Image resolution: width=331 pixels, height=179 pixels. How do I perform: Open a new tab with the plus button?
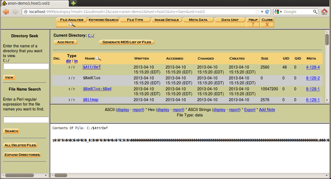73,3
